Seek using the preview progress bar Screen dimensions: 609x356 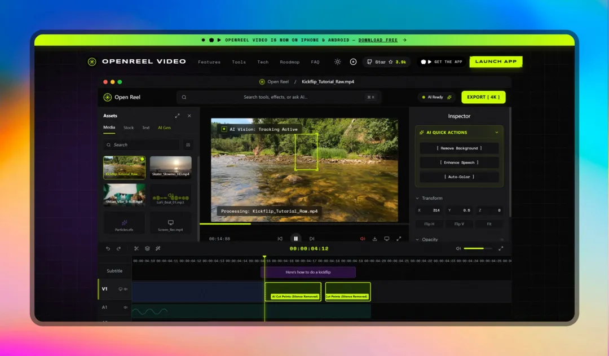[x=304, y=224]
